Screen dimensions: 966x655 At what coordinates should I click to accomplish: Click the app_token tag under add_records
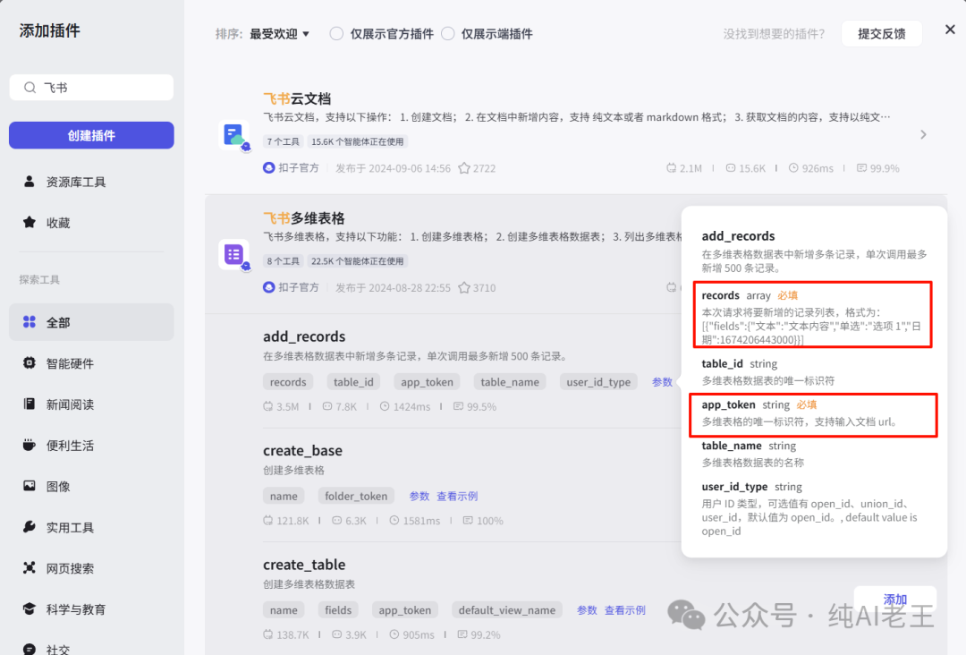[427, 382]
